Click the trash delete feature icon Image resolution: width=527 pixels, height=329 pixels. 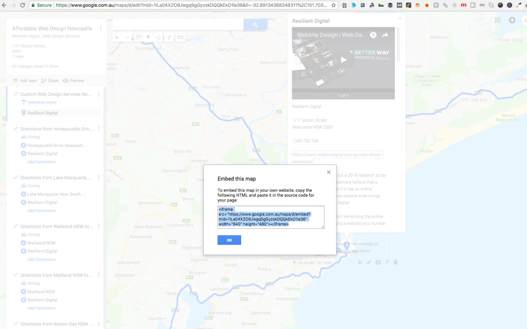396,262
